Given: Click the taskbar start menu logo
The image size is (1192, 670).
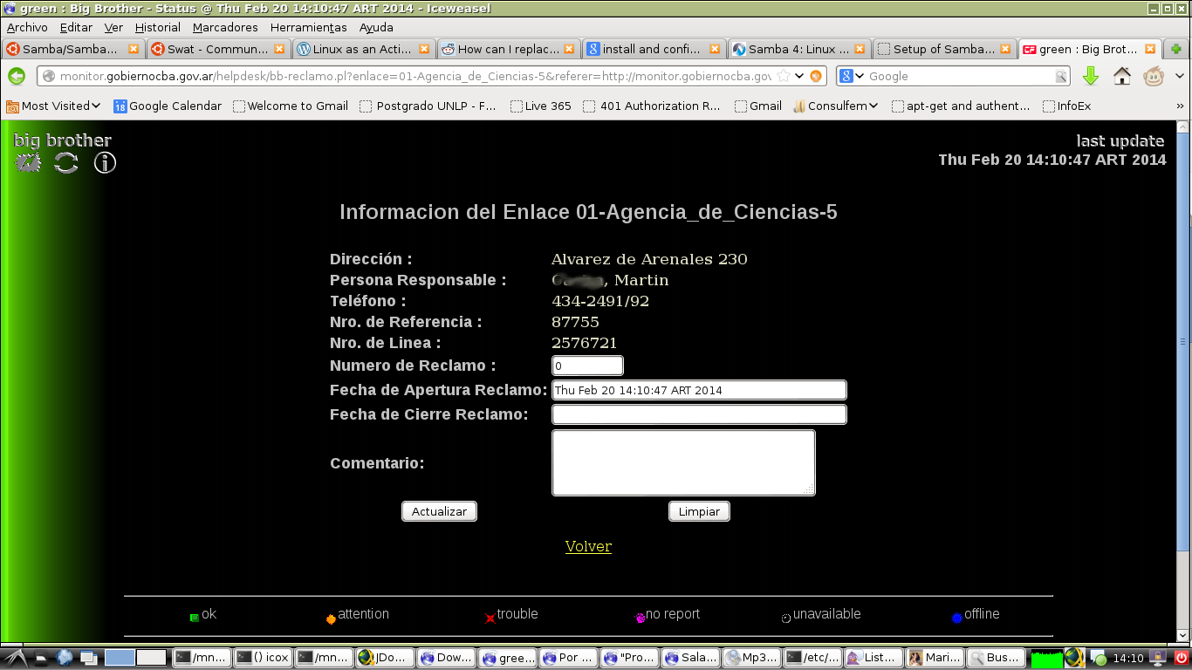Looking at the screenshot, I should 16,658.
